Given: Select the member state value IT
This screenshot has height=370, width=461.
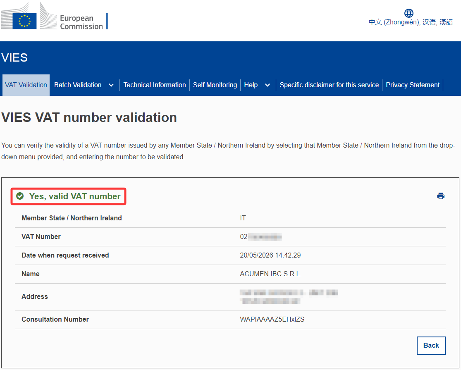Looking at the screenshot, I should [243, 218].
